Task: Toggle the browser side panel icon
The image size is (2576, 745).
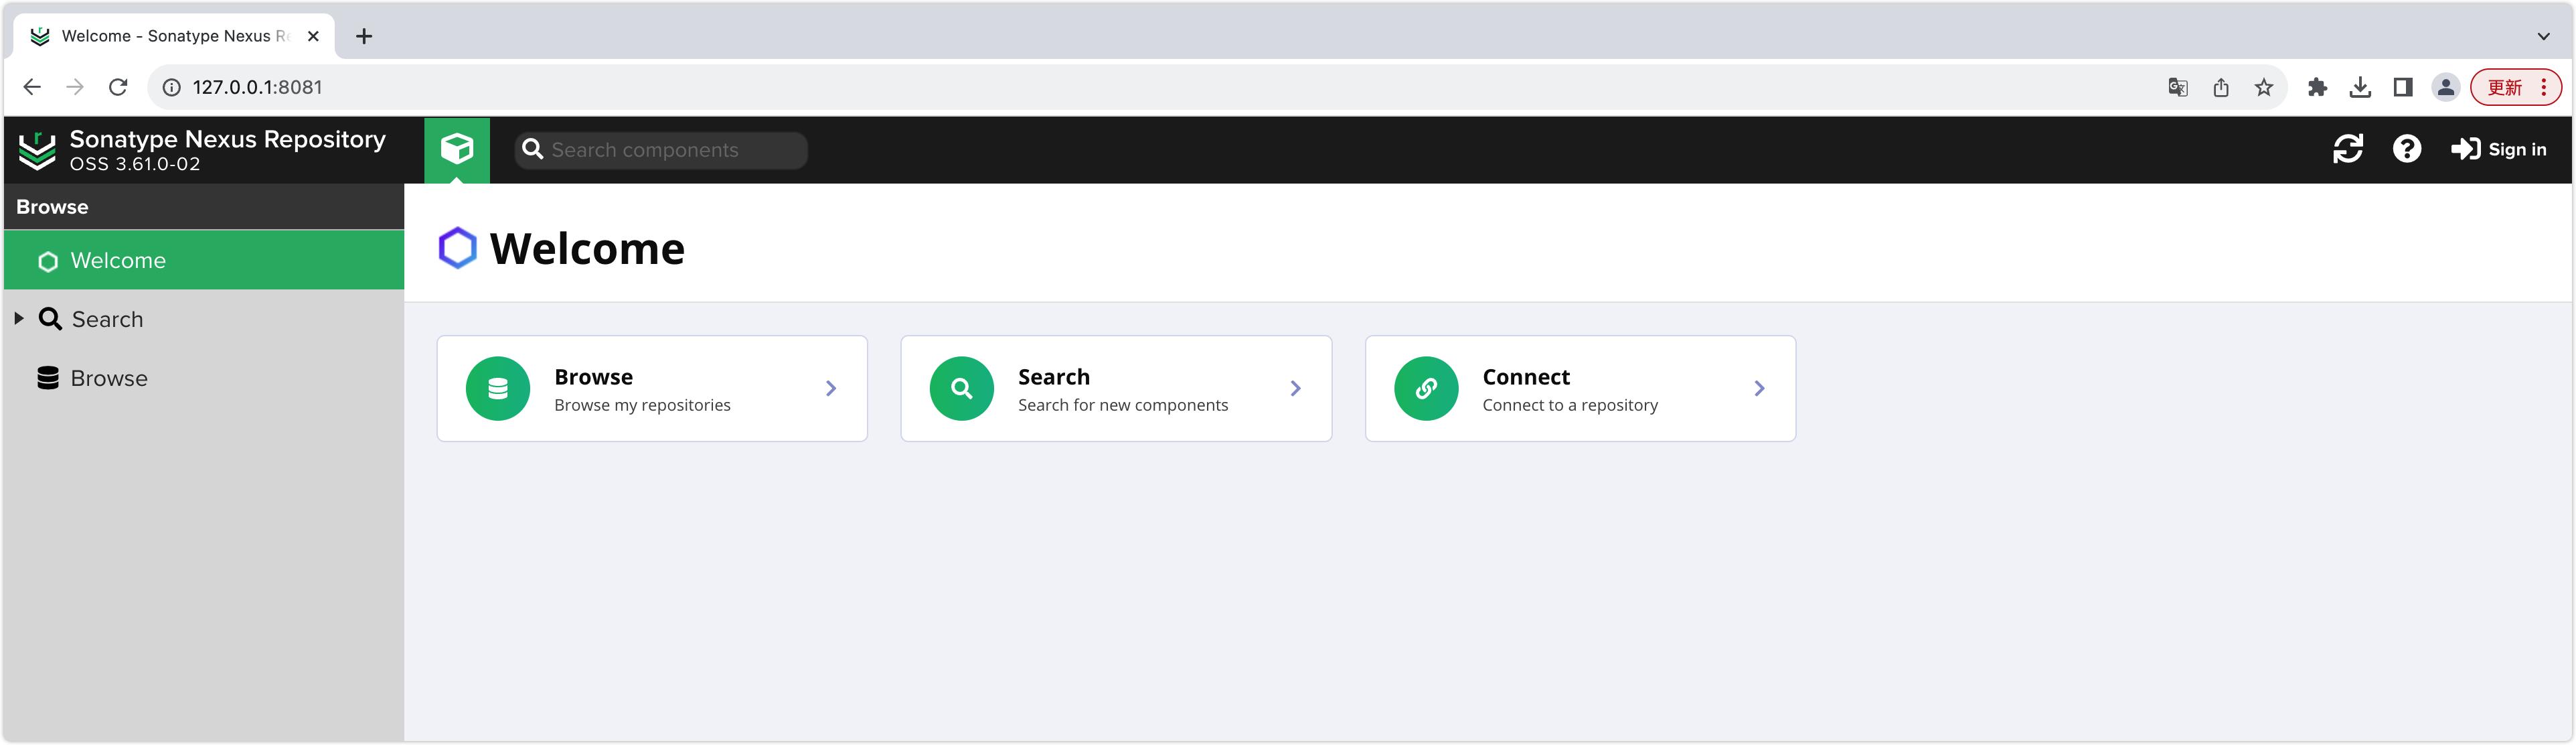Action: 2403,87
